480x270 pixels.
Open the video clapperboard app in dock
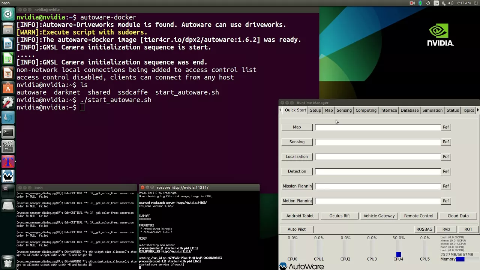coord(8,147)
